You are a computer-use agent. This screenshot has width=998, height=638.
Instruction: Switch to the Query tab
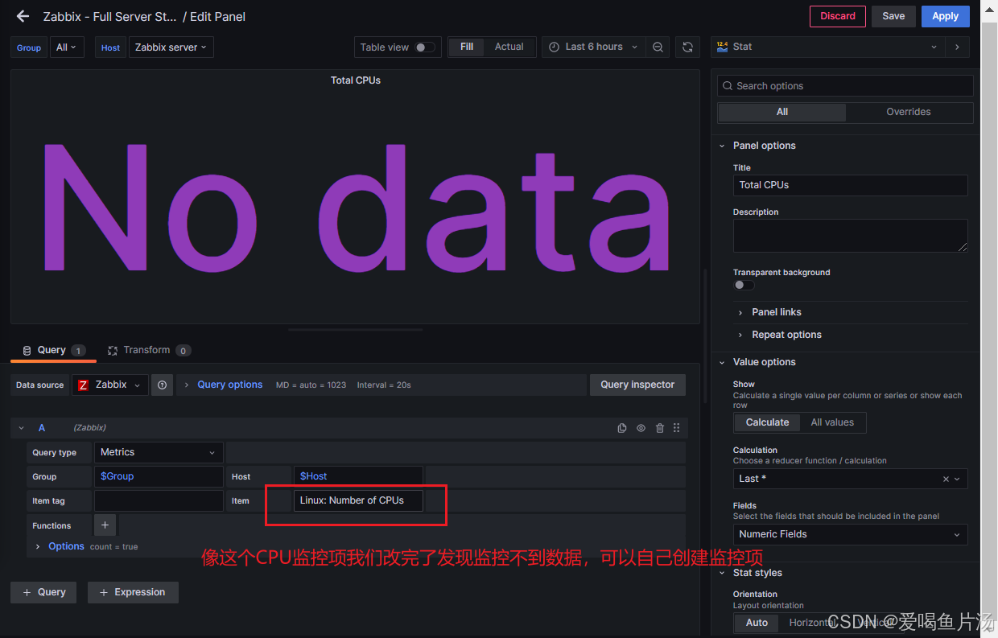[53, 350]
